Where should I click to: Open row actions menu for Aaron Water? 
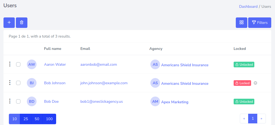(10, 64)
